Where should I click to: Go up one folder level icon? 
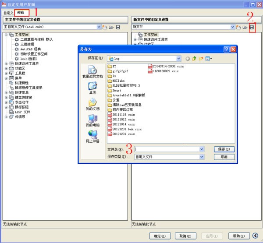[194, 59]
